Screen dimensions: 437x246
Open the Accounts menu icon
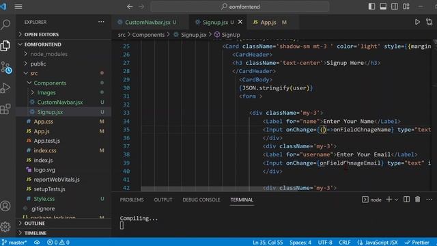pyautogui.click(x=5, y=206)
